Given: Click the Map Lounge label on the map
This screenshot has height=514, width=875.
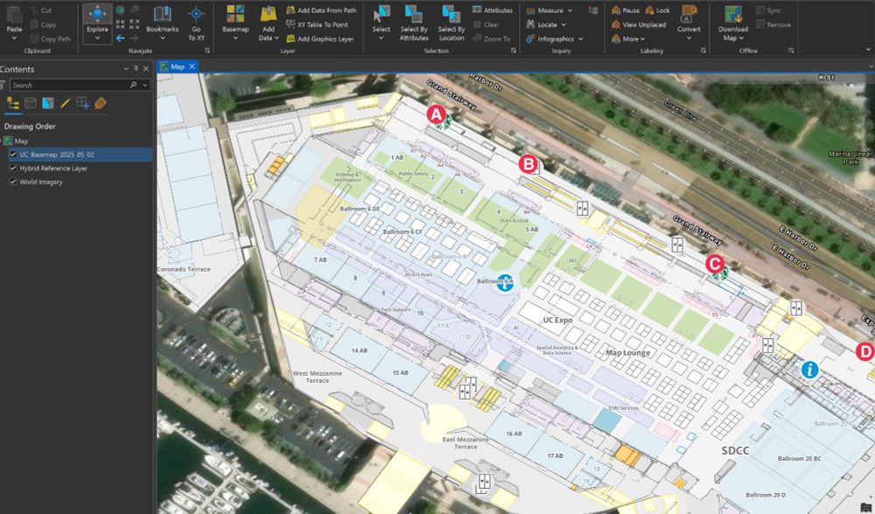Looking at the screenshot, I should tap(627, 353).
